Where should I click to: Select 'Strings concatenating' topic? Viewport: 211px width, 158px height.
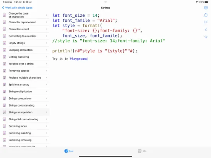pyautogui.click(x=25, y=105)
